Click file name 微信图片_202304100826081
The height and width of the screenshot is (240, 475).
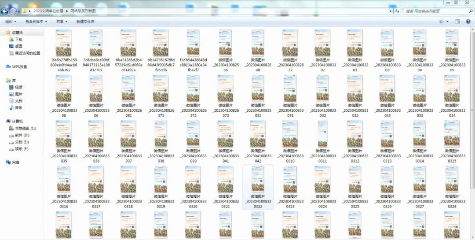click(x=128, y=111)
